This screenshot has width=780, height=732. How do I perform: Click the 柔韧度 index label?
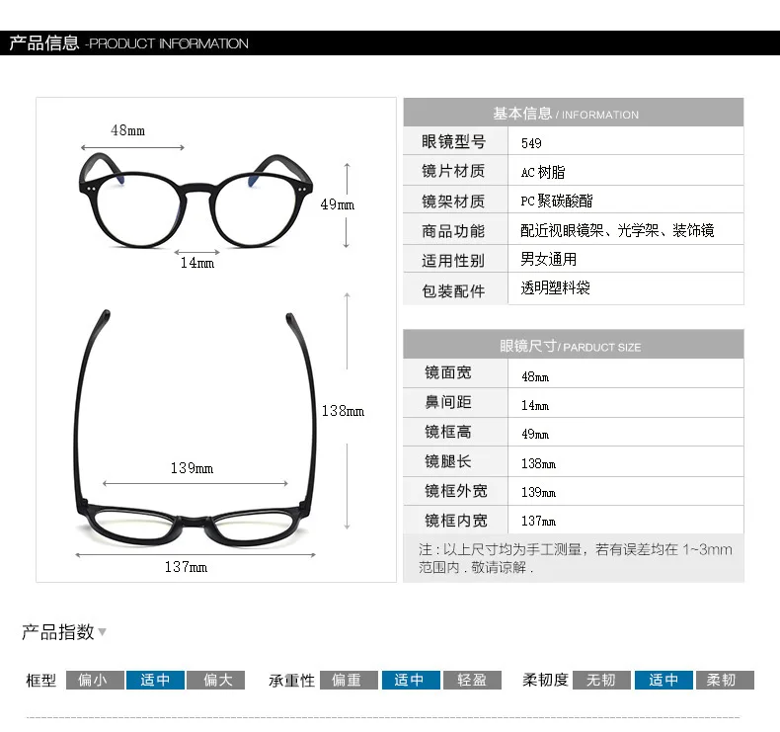(x=545, y=680)
